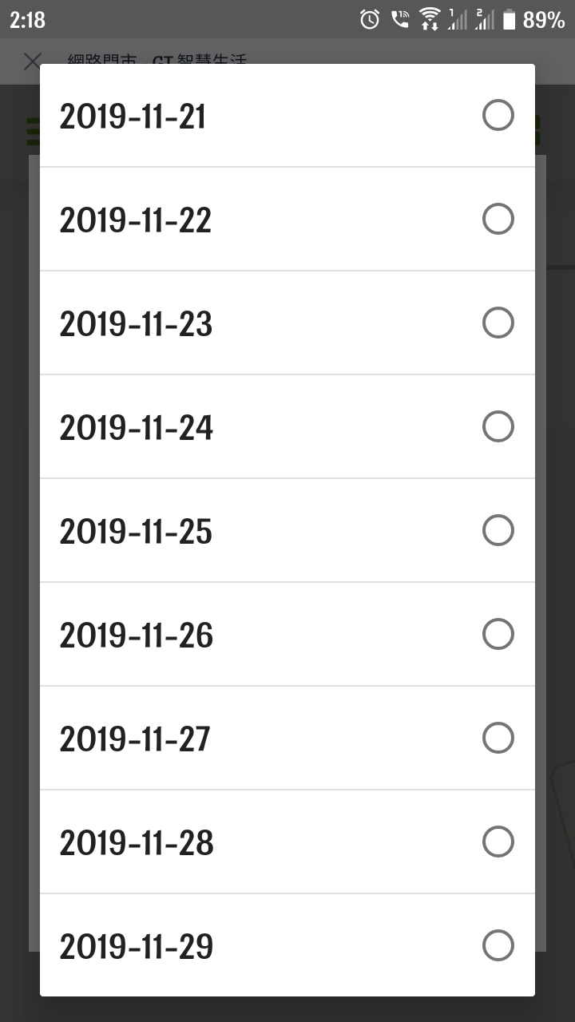
Task: Pick the 2019-11-25 date text
Action: pyautogui.click(x=136, y=532)
